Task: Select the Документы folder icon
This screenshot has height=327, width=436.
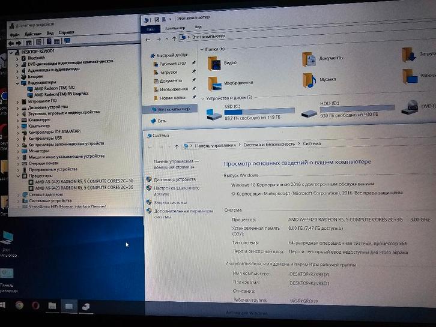Action: (x=309, y=59)
